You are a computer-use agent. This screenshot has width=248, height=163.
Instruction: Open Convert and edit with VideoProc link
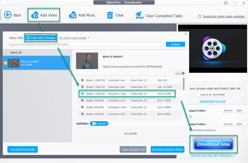(213, 155)
